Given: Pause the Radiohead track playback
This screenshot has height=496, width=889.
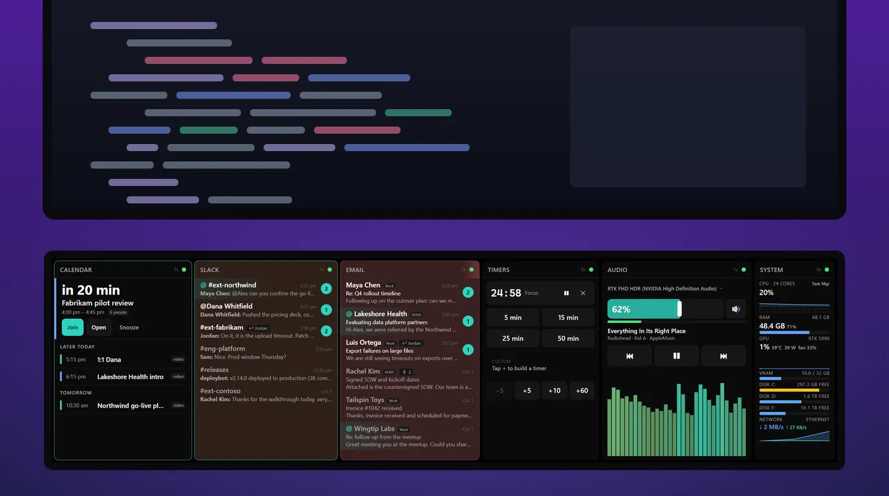Looking at the screenshot, I should click(676, 356).
